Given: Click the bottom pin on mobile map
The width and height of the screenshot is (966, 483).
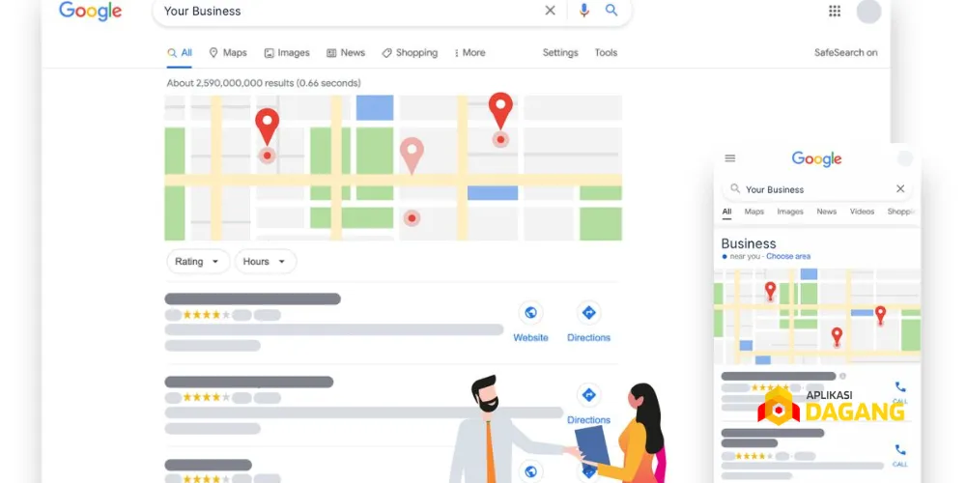Looking at the screenshot, I should click(x=837, y=336).
